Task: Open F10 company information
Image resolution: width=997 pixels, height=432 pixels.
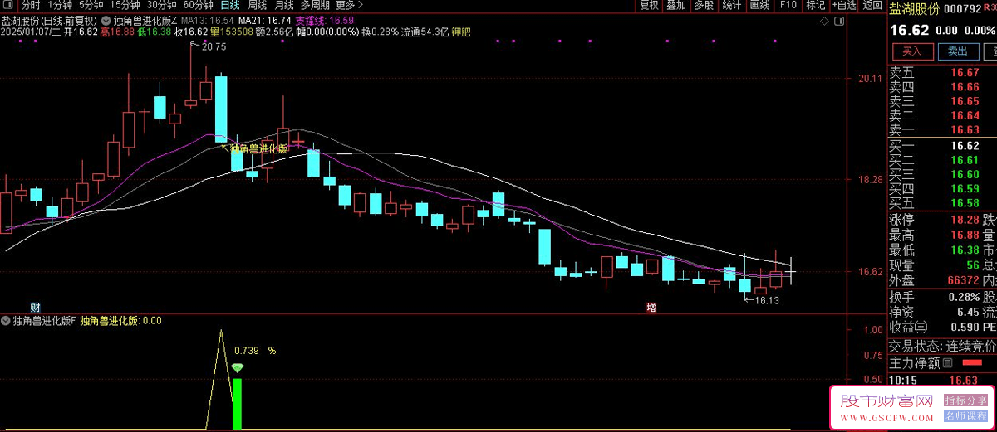Action: tap(788, 5)
